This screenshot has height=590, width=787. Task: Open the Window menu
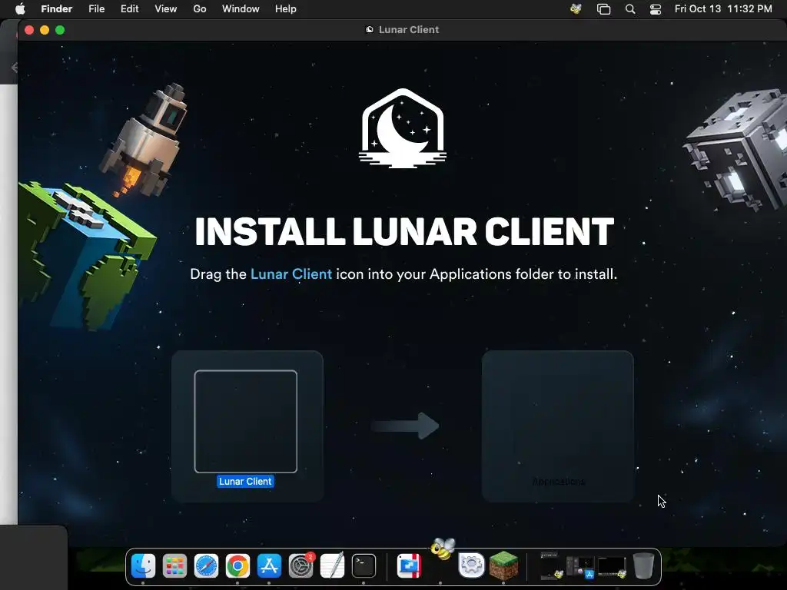coord(241,9)
